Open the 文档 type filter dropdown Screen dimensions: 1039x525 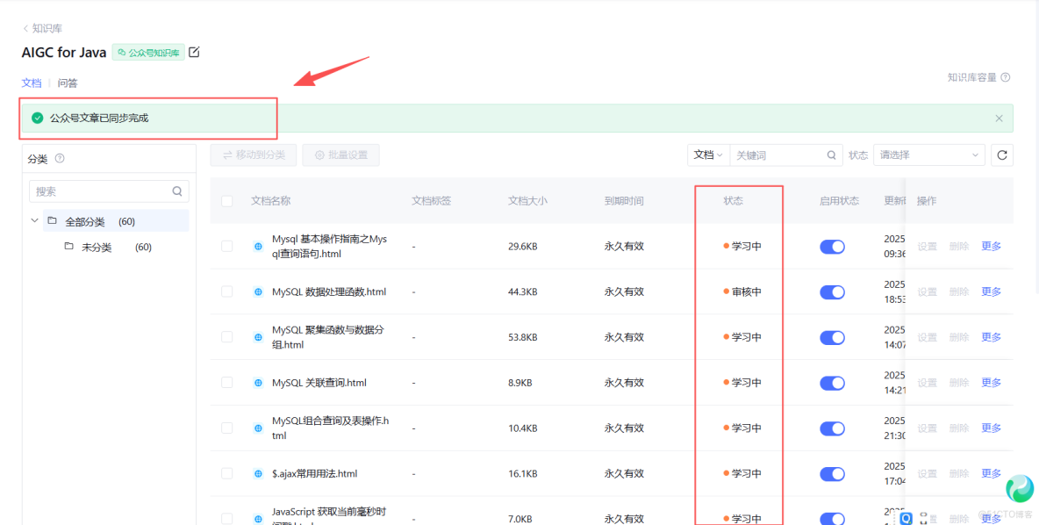pos(707,155)
